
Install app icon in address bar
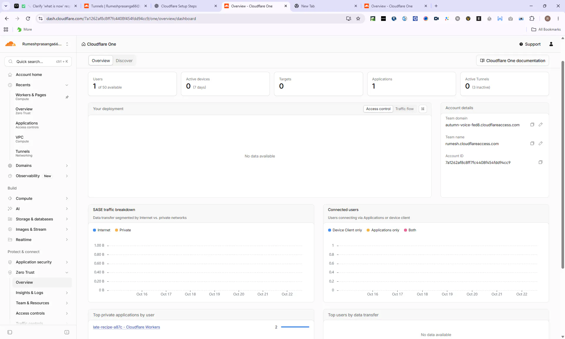pos(349,19)
